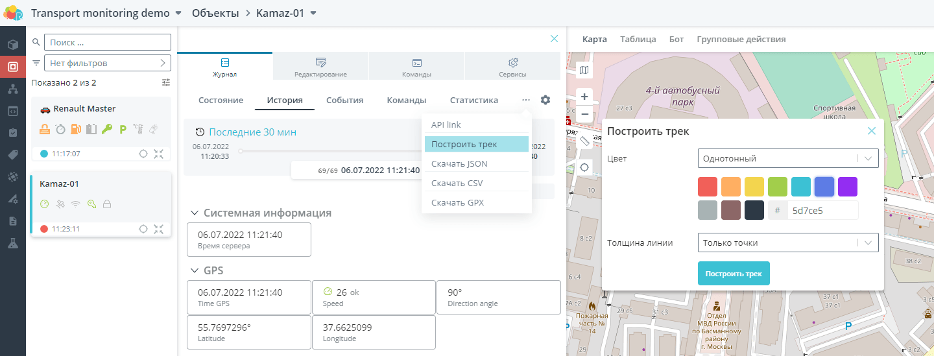This screenshot has width=934, height=356.
Task: Open the Состояние sub-tab
Action: 221,101
